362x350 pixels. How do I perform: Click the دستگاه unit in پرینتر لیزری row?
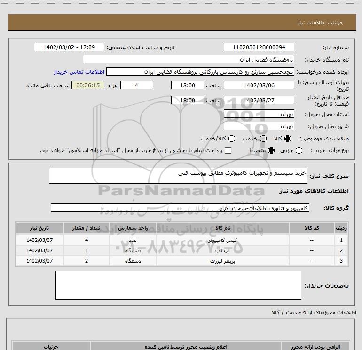133,261
